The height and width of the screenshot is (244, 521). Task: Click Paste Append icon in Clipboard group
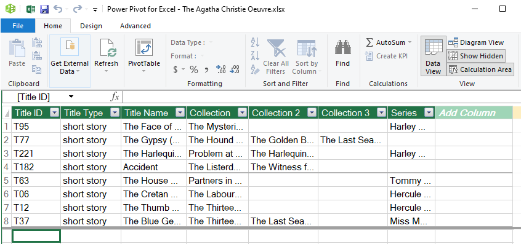[37, 42]
